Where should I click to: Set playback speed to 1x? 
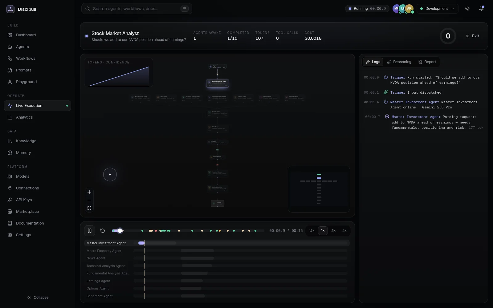(323, 231)
